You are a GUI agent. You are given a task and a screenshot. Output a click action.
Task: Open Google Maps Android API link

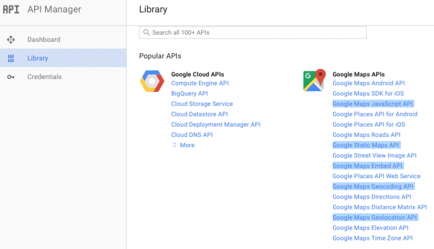click(x=368, y=83)
